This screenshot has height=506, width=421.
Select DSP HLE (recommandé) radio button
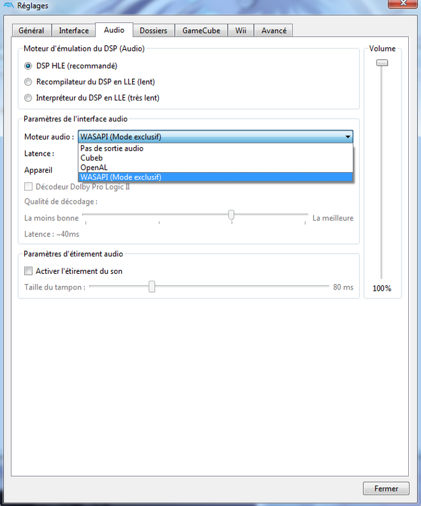click(28, 66)
